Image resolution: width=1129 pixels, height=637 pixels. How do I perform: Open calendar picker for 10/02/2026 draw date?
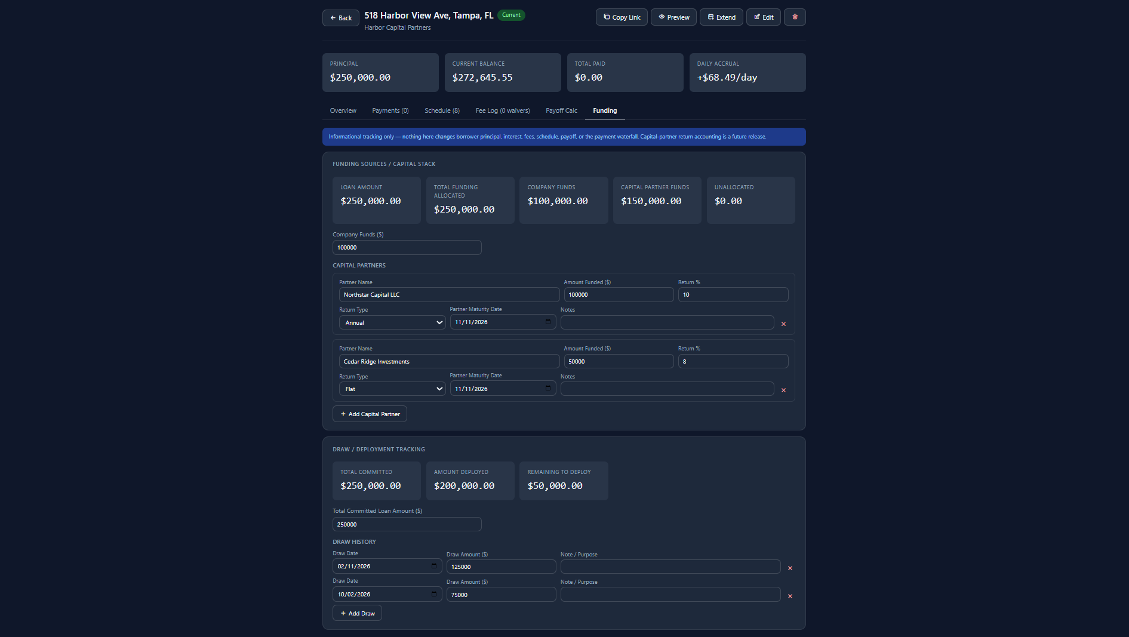click(x=434, y=594)
